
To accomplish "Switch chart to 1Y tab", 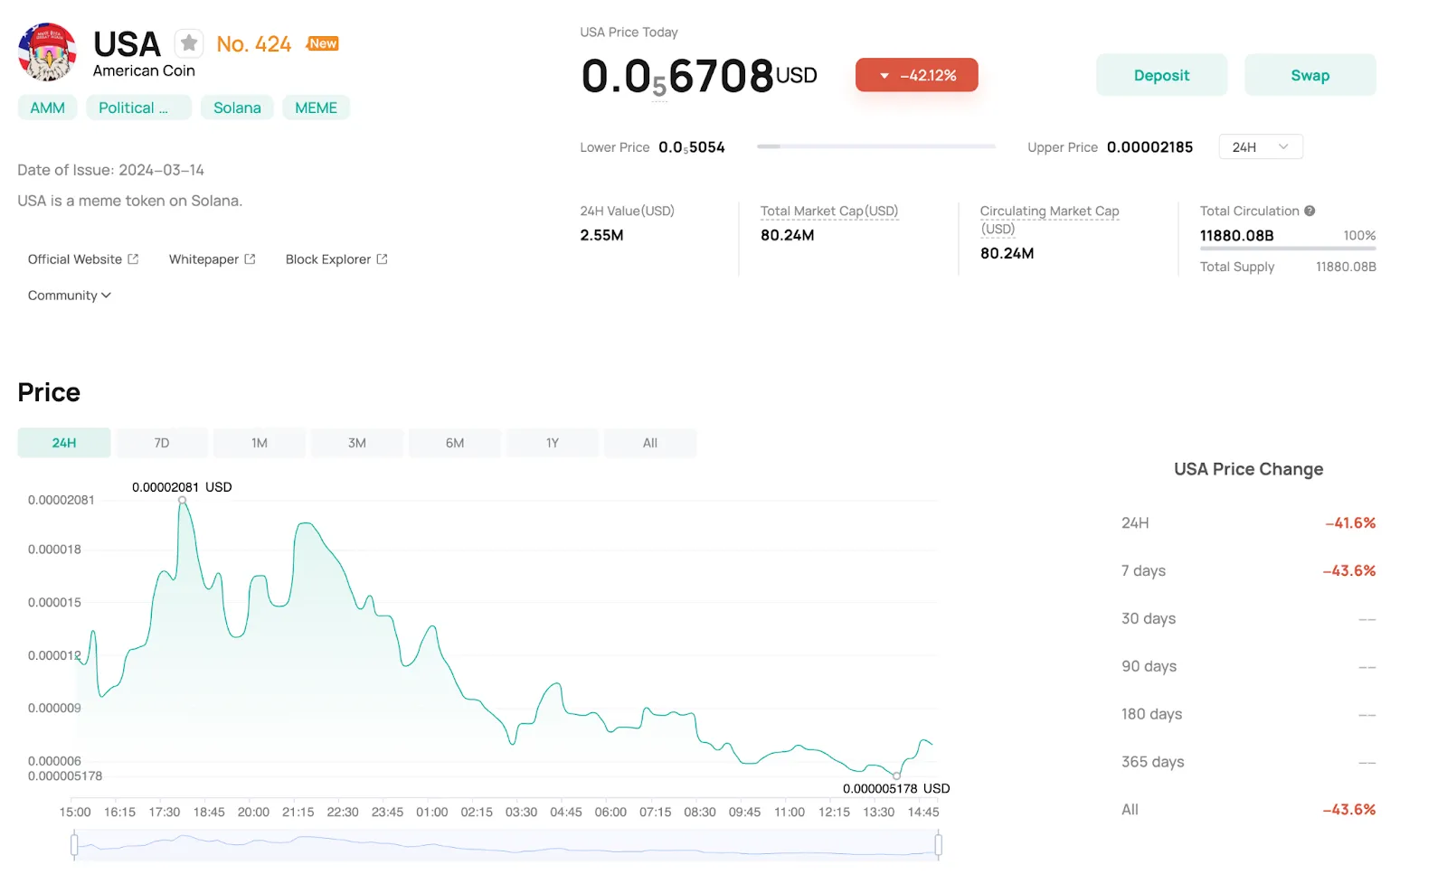I will 553,443.
